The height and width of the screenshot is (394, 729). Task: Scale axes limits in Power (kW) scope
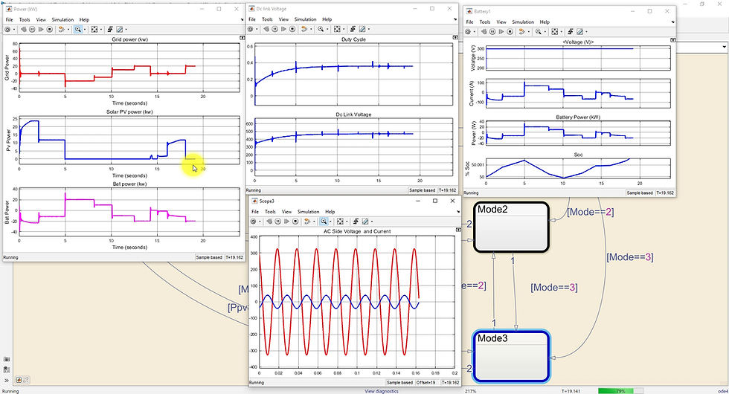click(x=94, y=29)
